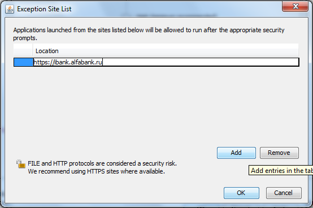The height and width of the screenshot is (208, 313).
Task: Click the divider between the header columns
Action: click(x=33, y=50)
